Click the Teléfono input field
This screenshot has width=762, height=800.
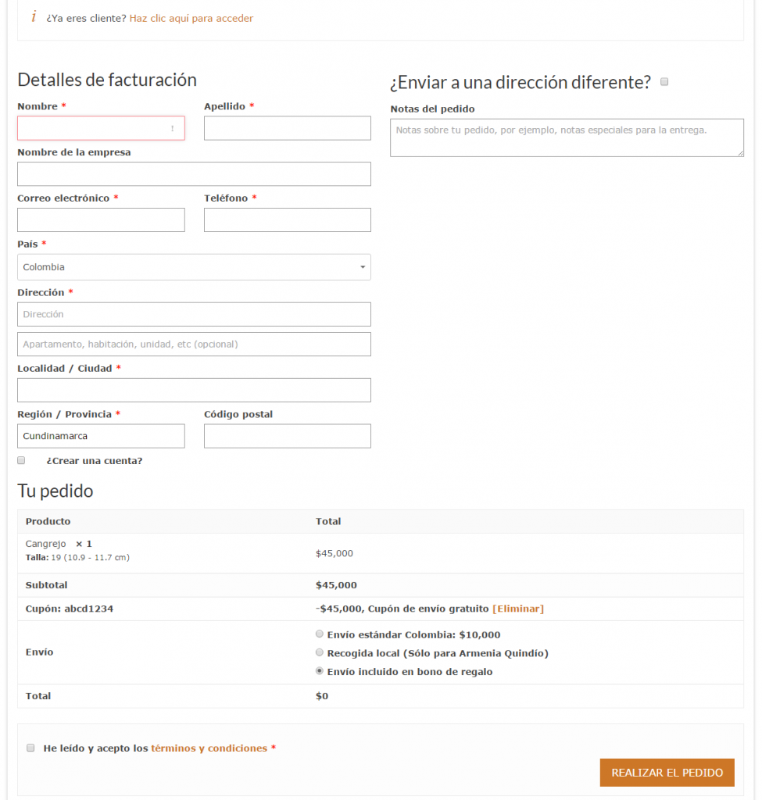click(288, 220)
